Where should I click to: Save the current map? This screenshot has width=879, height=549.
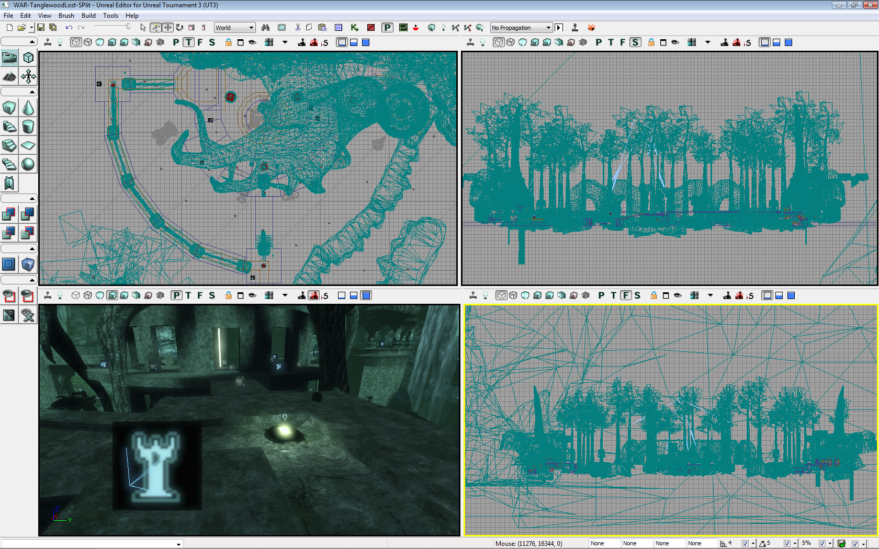[41, 28]
